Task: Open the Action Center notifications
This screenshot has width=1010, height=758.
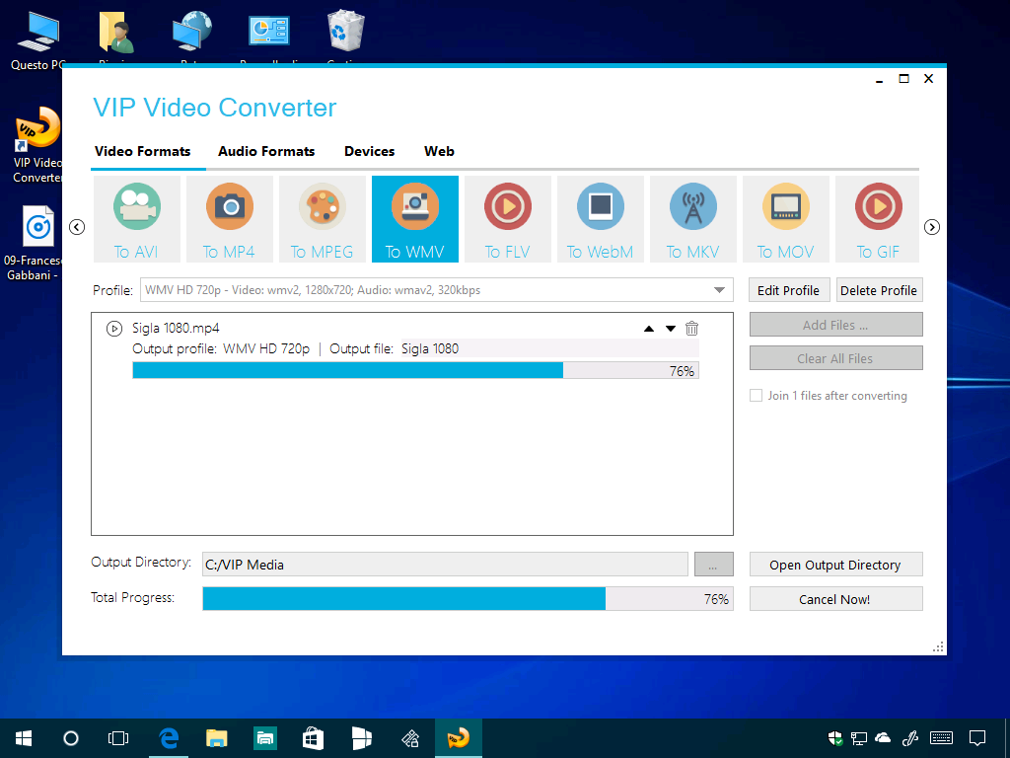Action: point(977,738)
